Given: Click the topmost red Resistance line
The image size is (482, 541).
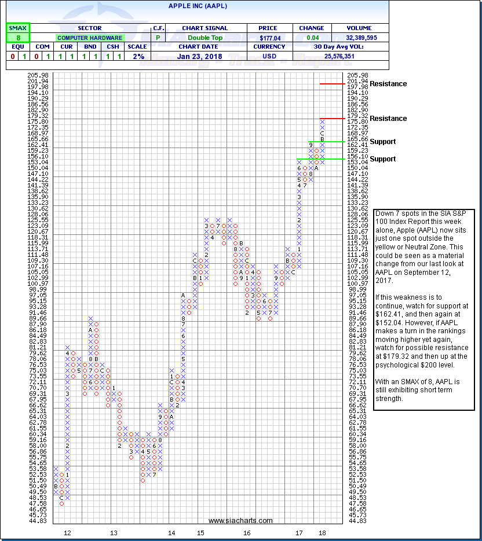Looking at the screenshot, I should coord(333,84).
